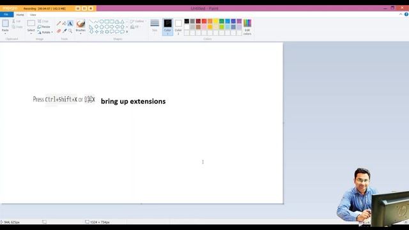Pick the gray swatch beside black

coord(192,21)
